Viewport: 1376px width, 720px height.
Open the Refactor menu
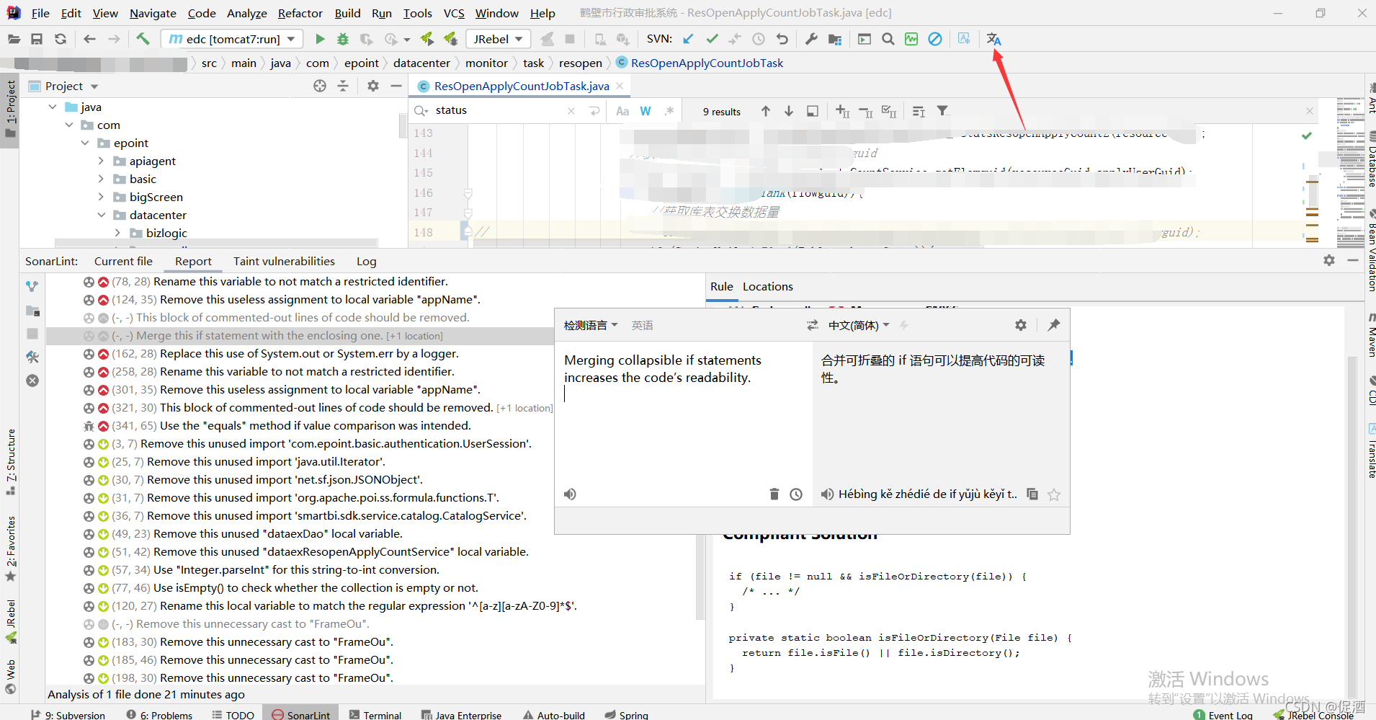300,13
